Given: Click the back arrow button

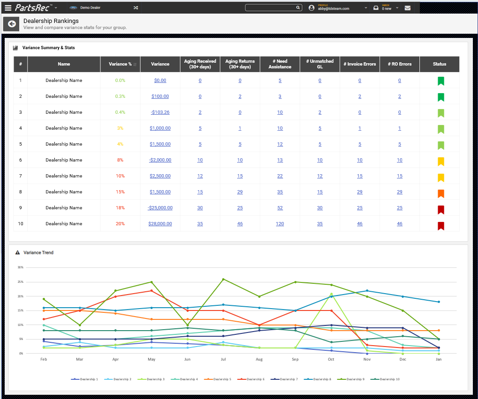Looking at the screenshot, I should (12, 24).
